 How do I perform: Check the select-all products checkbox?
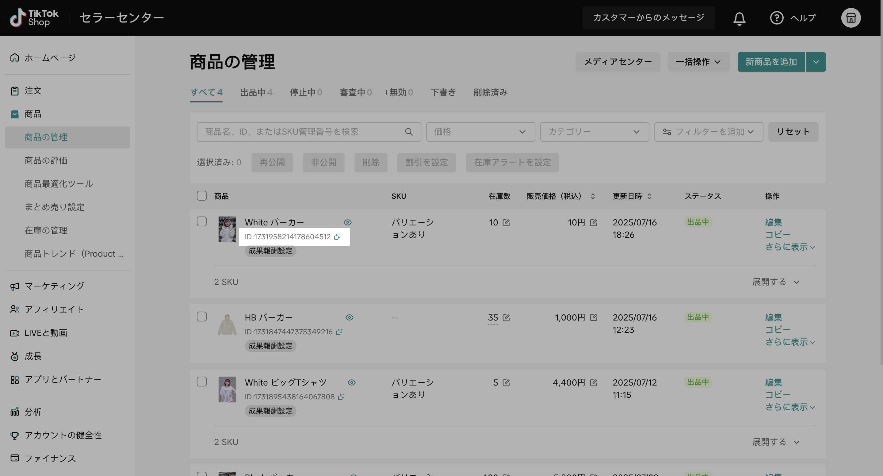pyautogui.click(x=201, y=196)
